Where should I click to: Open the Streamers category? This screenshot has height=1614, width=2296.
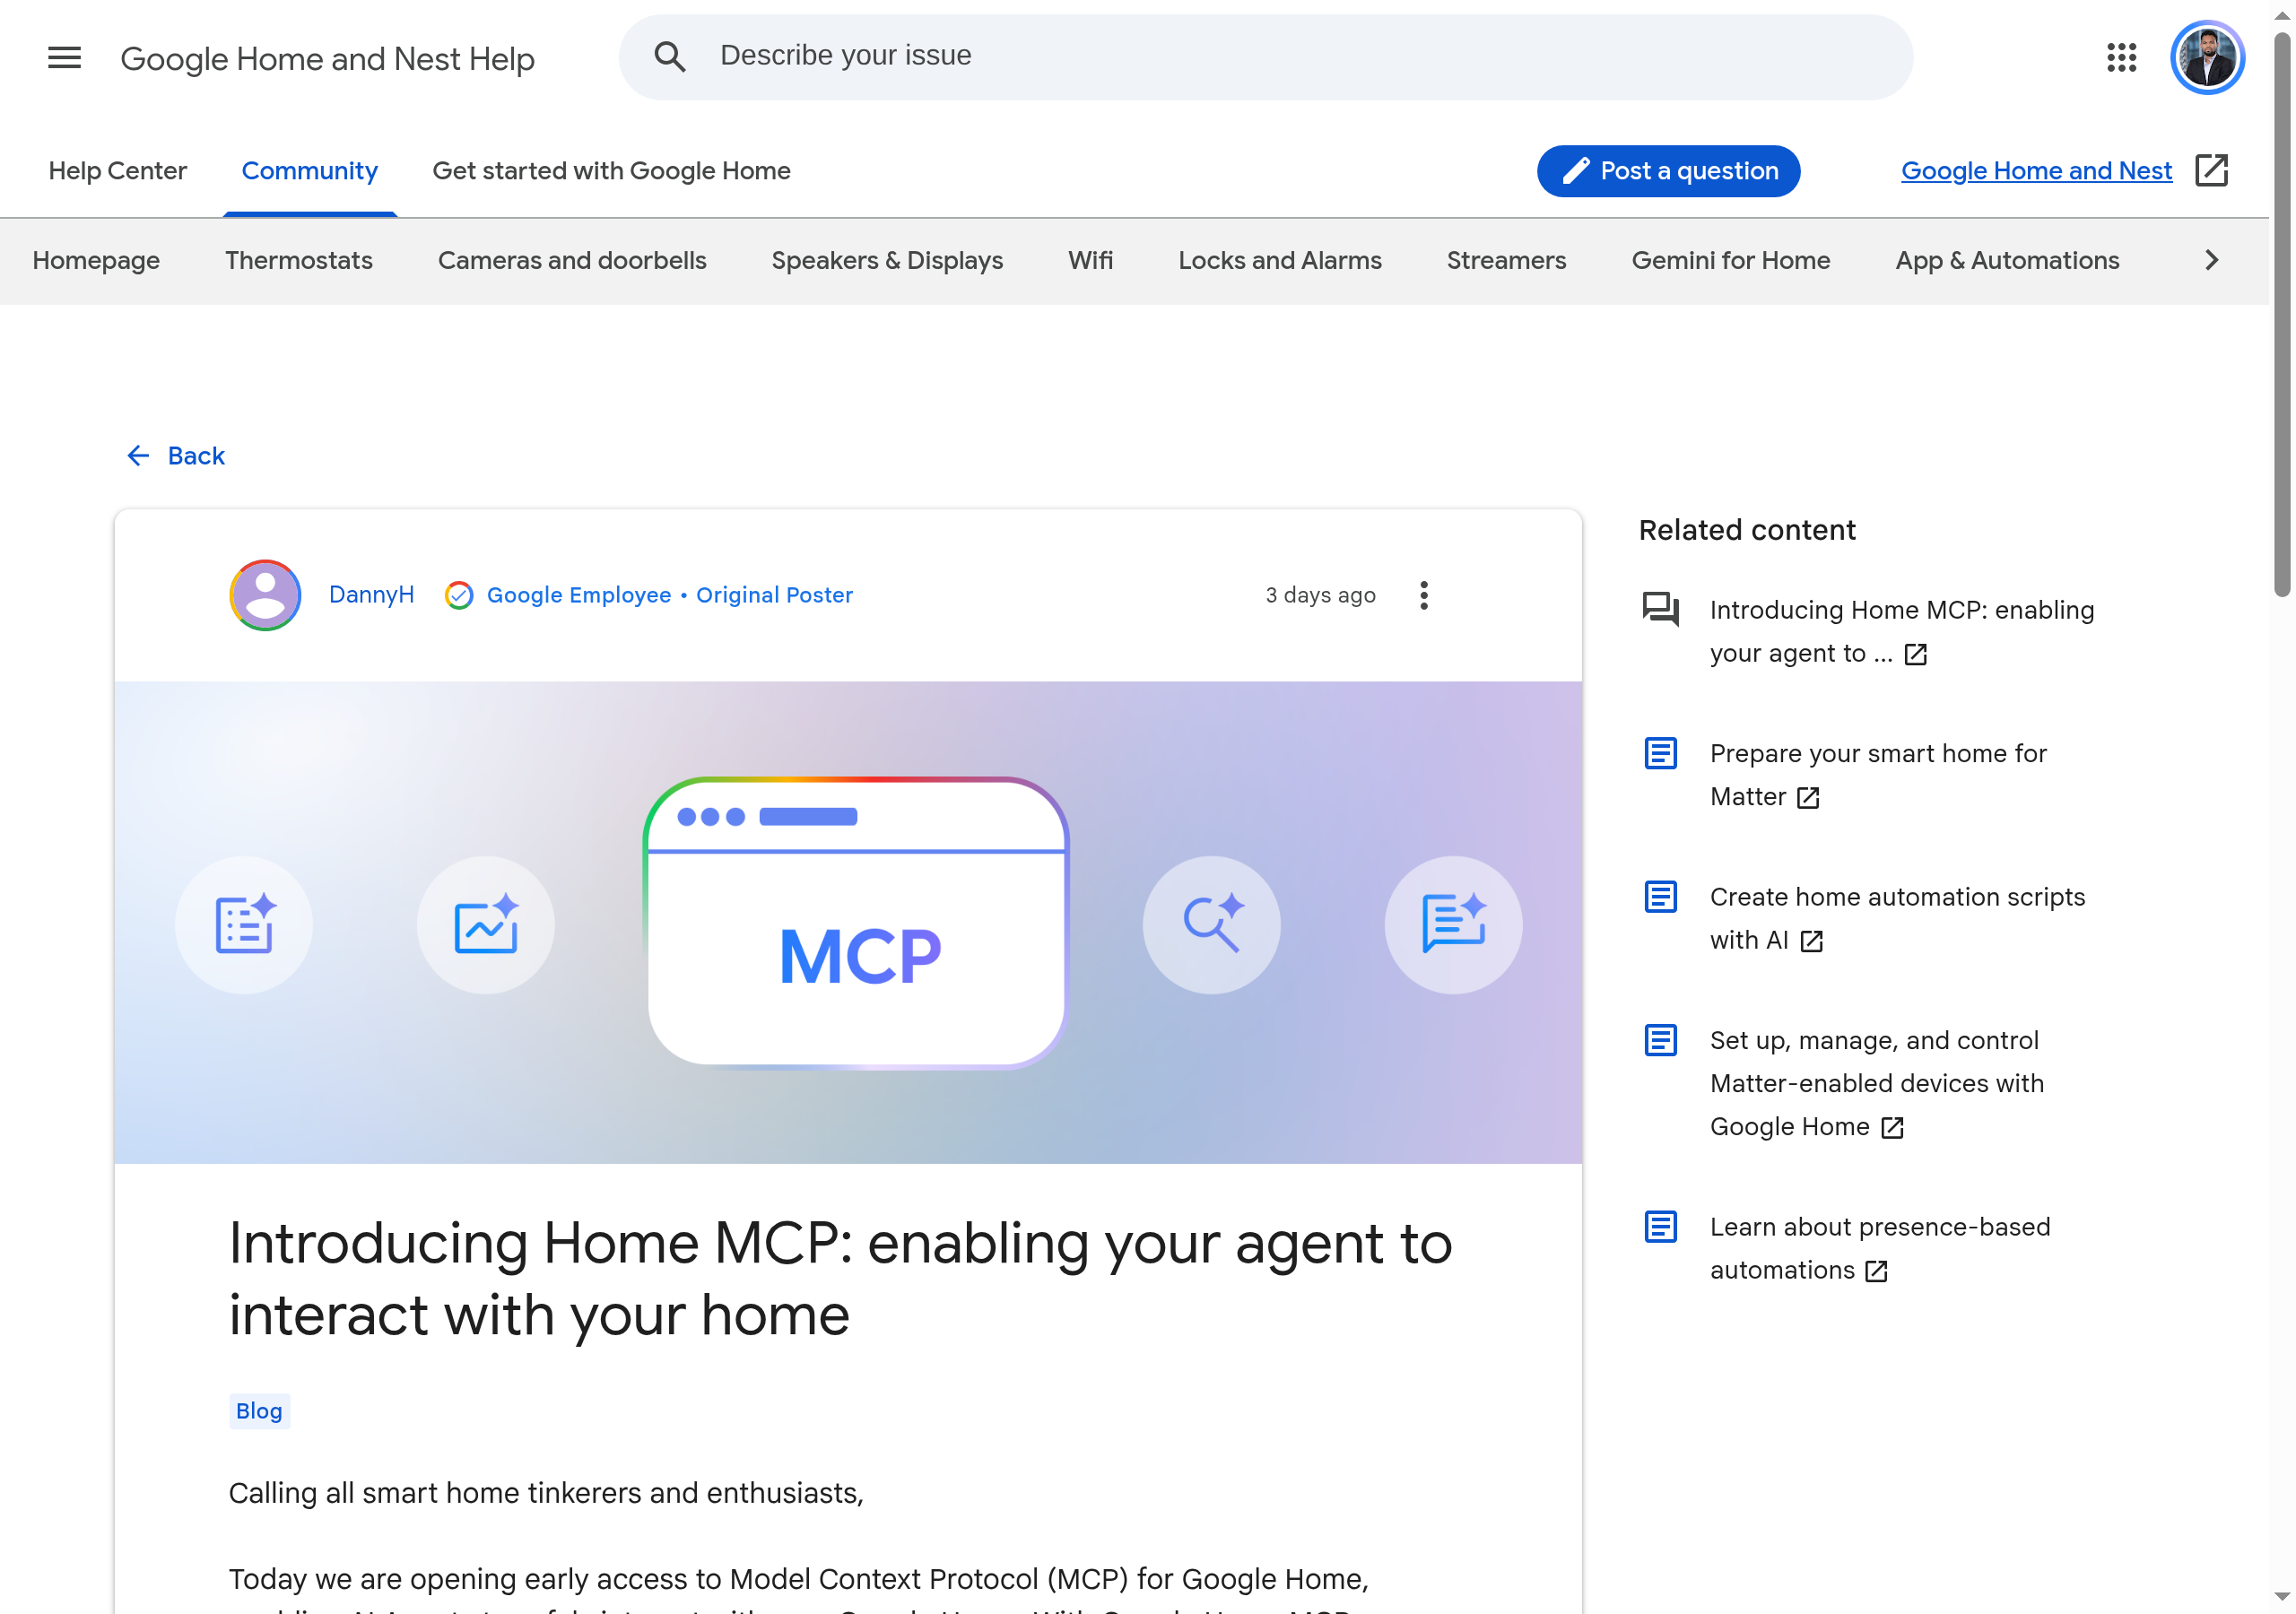point(1506,261)
